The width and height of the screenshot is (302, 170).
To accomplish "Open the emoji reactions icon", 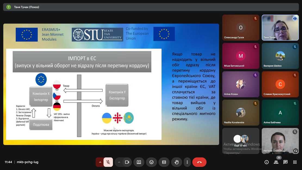I will coord(151,162).
